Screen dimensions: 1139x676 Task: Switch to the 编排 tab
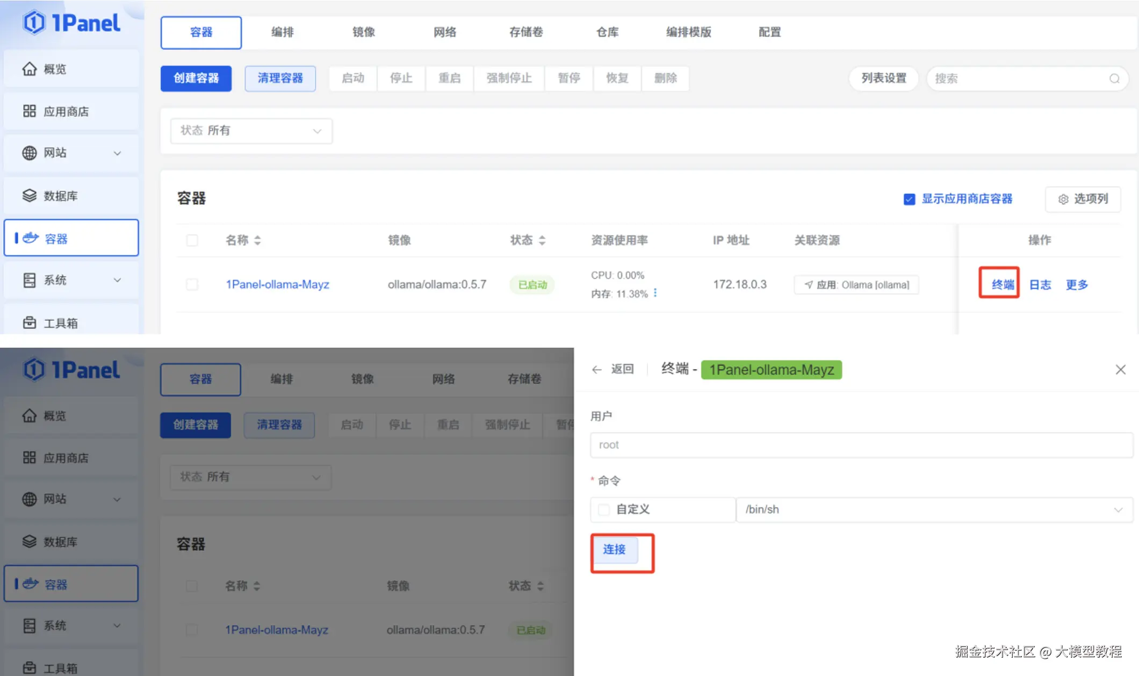pyautogui.click(x=282, y=32)
